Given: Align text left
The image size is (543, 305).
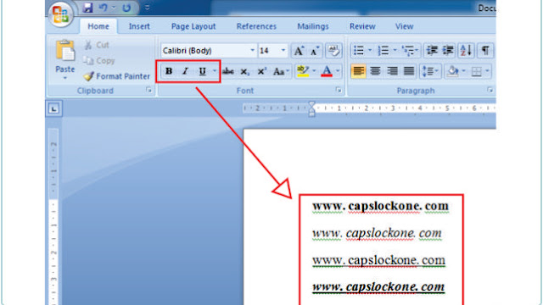Looking at the screenshot, I should coord(358,71).
